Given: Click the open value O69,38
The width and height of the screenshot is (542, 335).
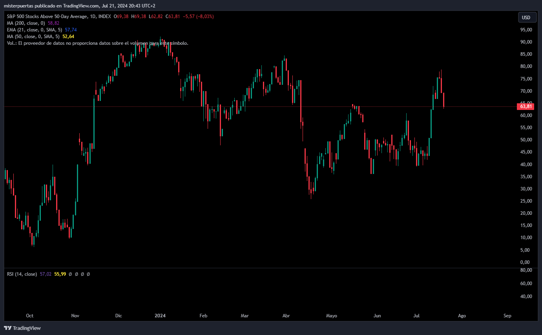Looking at the screenshot, I should 121,16.
